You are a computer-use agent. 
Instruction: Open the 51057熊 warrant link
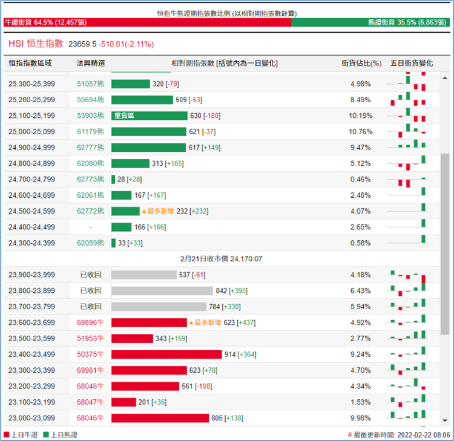91,83
